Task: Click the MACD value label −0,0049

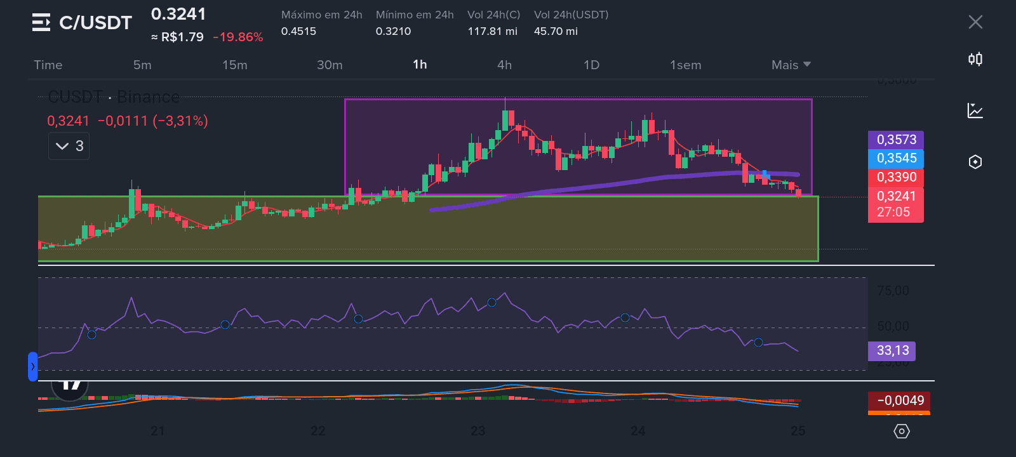Action: click(x=900, y=401)
